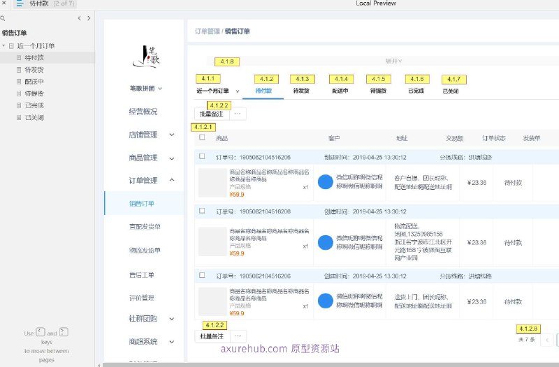Switch to the 待付款 tab
The width and height of the screenshot is (559, 367).
tap(263, 91)
